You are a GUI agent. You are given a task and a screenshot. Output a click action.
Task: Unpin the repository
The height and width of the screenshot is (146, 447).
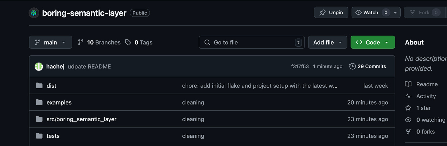(x=331, y=13)
